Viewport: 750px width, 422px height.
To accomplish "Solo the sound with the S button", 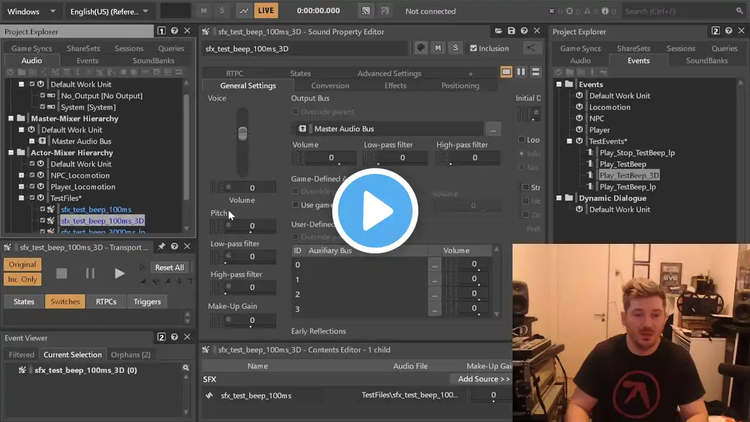I will 455,48.
